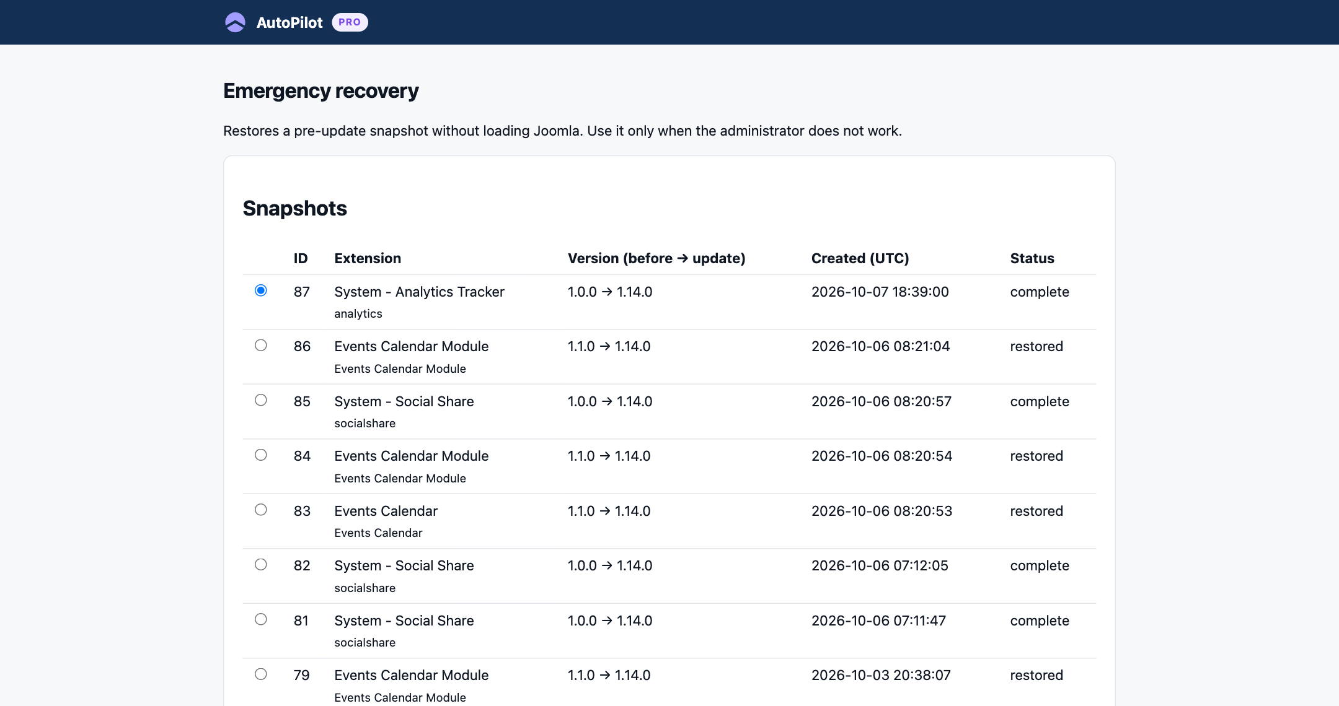
Task: Click 'complete' status of snapshot 87
Action: point(1040,292)
